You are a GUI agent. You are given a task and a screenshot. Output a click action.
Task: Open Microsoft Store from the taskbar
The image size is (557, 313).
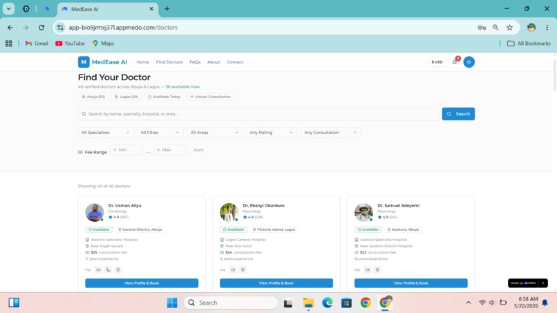(346, 303)
